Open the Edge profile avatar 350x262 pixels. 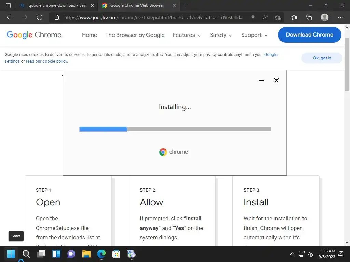click(325, 17)
